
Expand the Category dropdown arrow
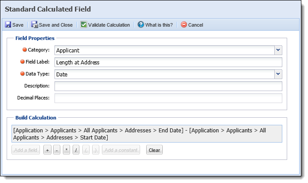click(x=278, y=50)
